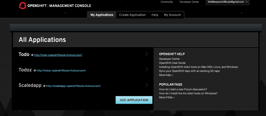Image resolution: width=266 pixels, height=116 pixels.
Task: Go to the My Account tab
Action: pyautogui.click(x=172, y=15)
